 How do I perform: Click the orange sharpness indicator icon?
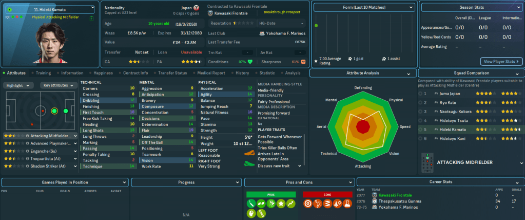point(302,62)
